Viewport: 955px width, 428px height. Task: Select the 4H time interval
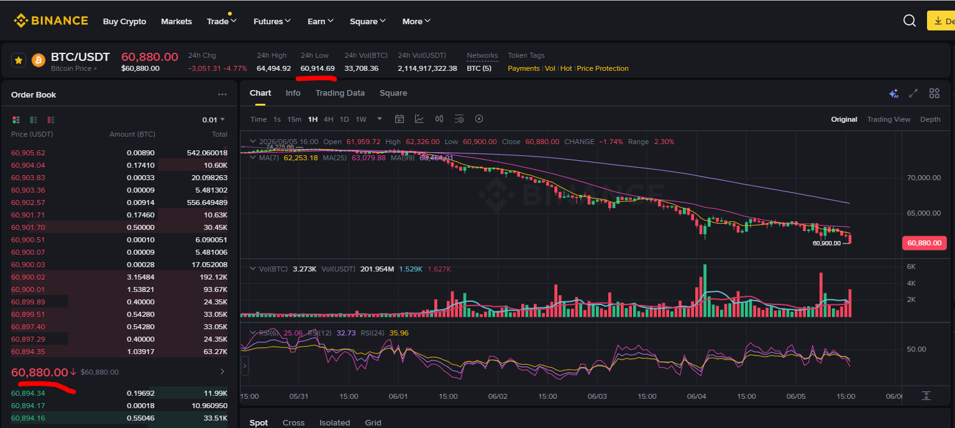coord(328,119)
